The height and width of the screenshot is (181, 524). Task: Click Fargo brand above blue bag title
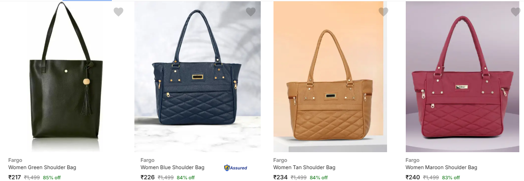(x=148, y=160)
